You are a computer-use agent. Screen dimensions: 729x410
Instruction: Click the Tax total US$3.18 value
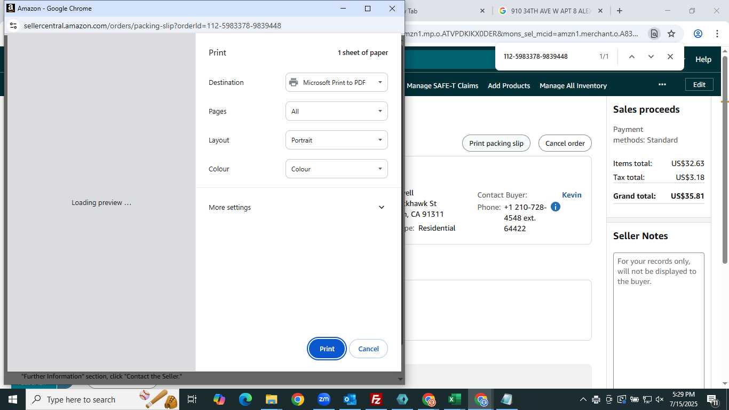[x=690, y=177]
